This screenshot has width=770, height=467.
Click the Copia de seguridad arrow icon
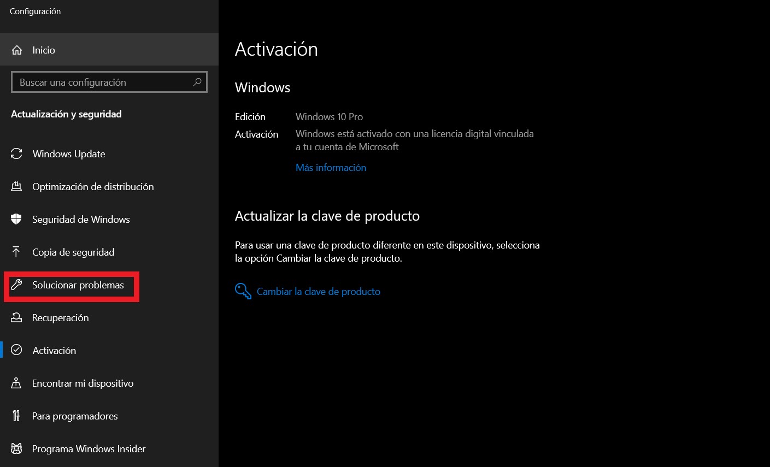(16, 252)
